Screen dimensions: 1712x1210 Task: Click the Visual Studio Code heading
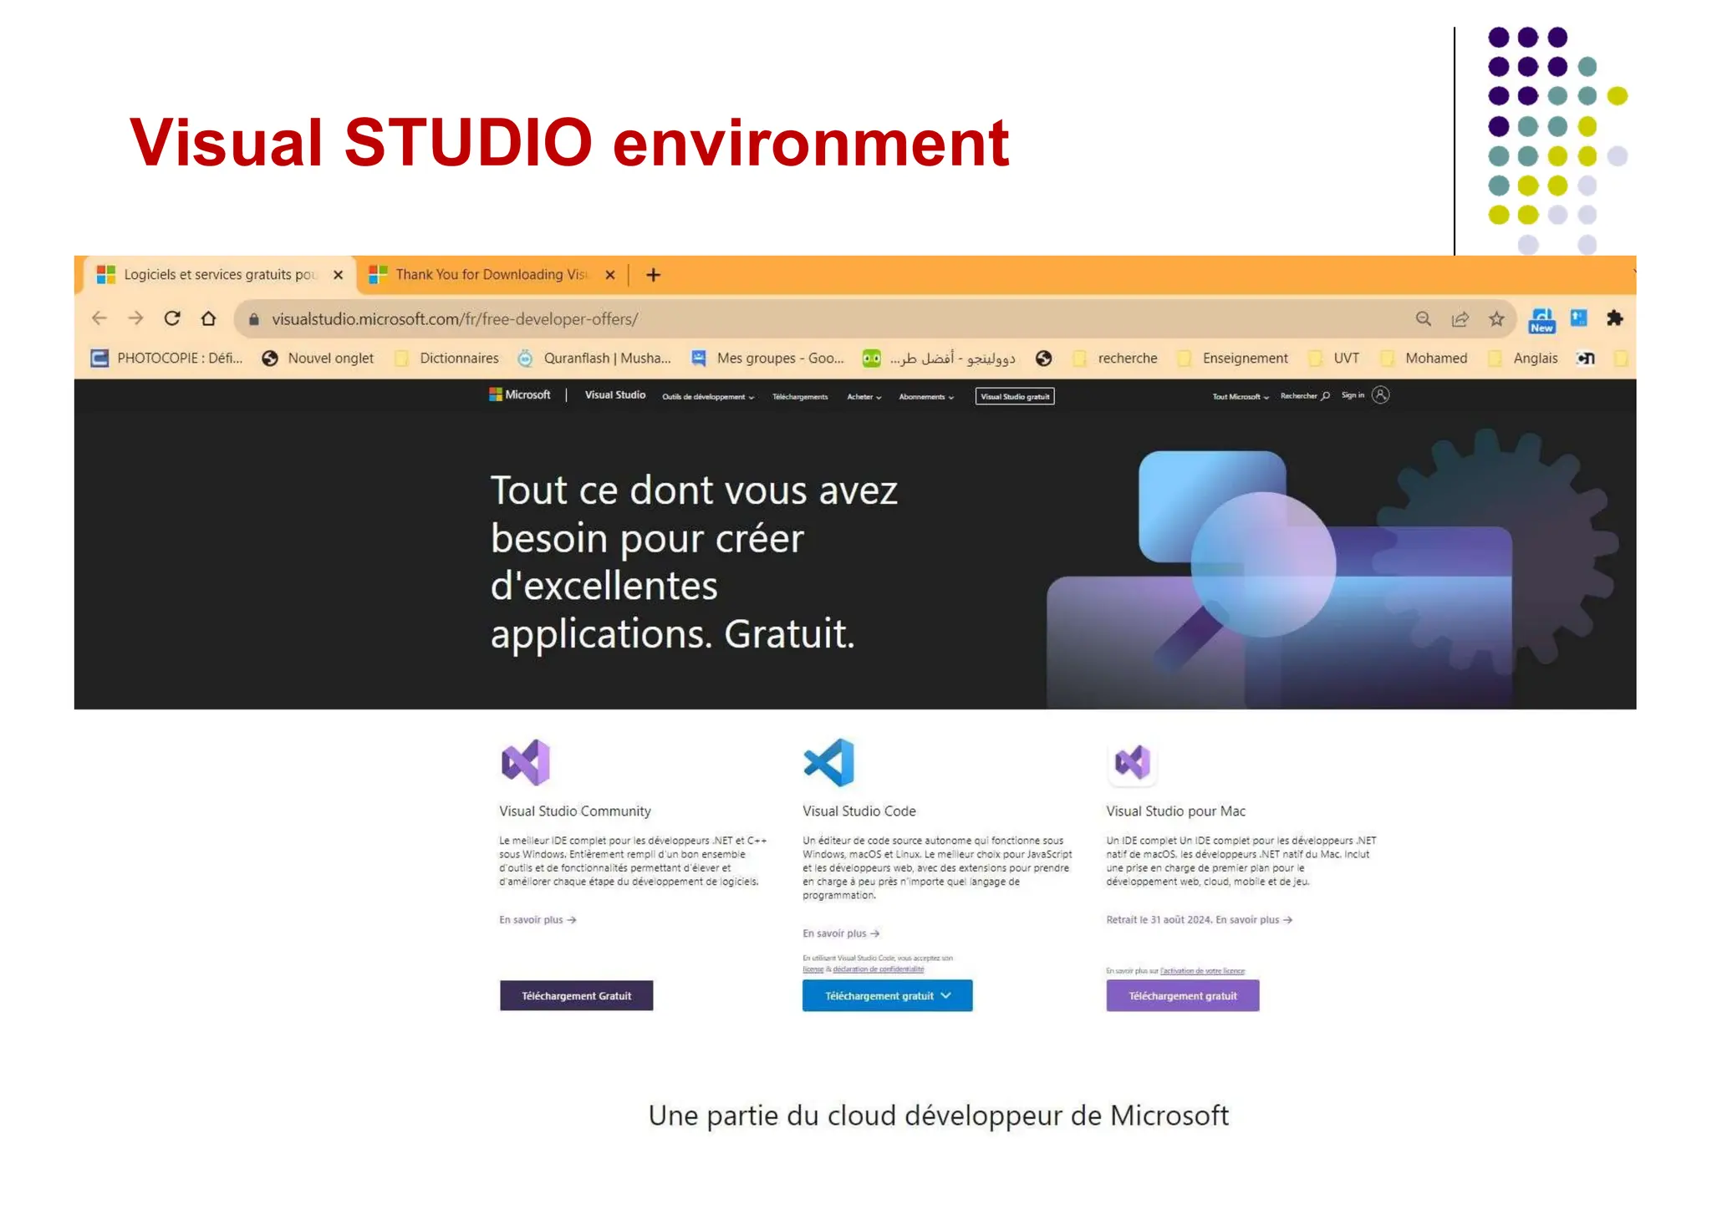click(859, 811)
